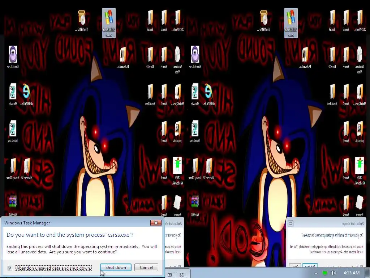Click the X button on taskbar thumbnail strip
The width and height of the screenshot is (370, 278).
pyautogui.click(x=181, y=275)
